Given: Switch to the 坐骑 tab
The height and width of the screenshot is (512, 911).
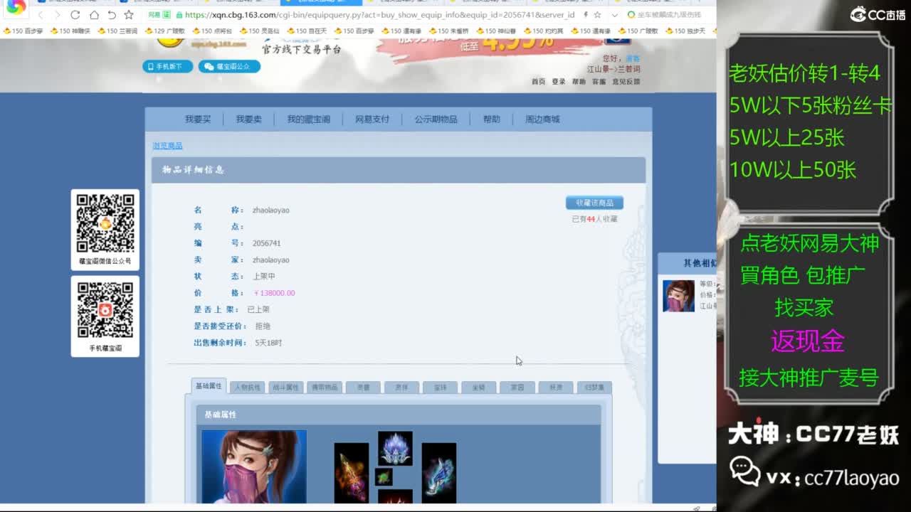Looking at the screenshot, I should [x=478, y=388].
